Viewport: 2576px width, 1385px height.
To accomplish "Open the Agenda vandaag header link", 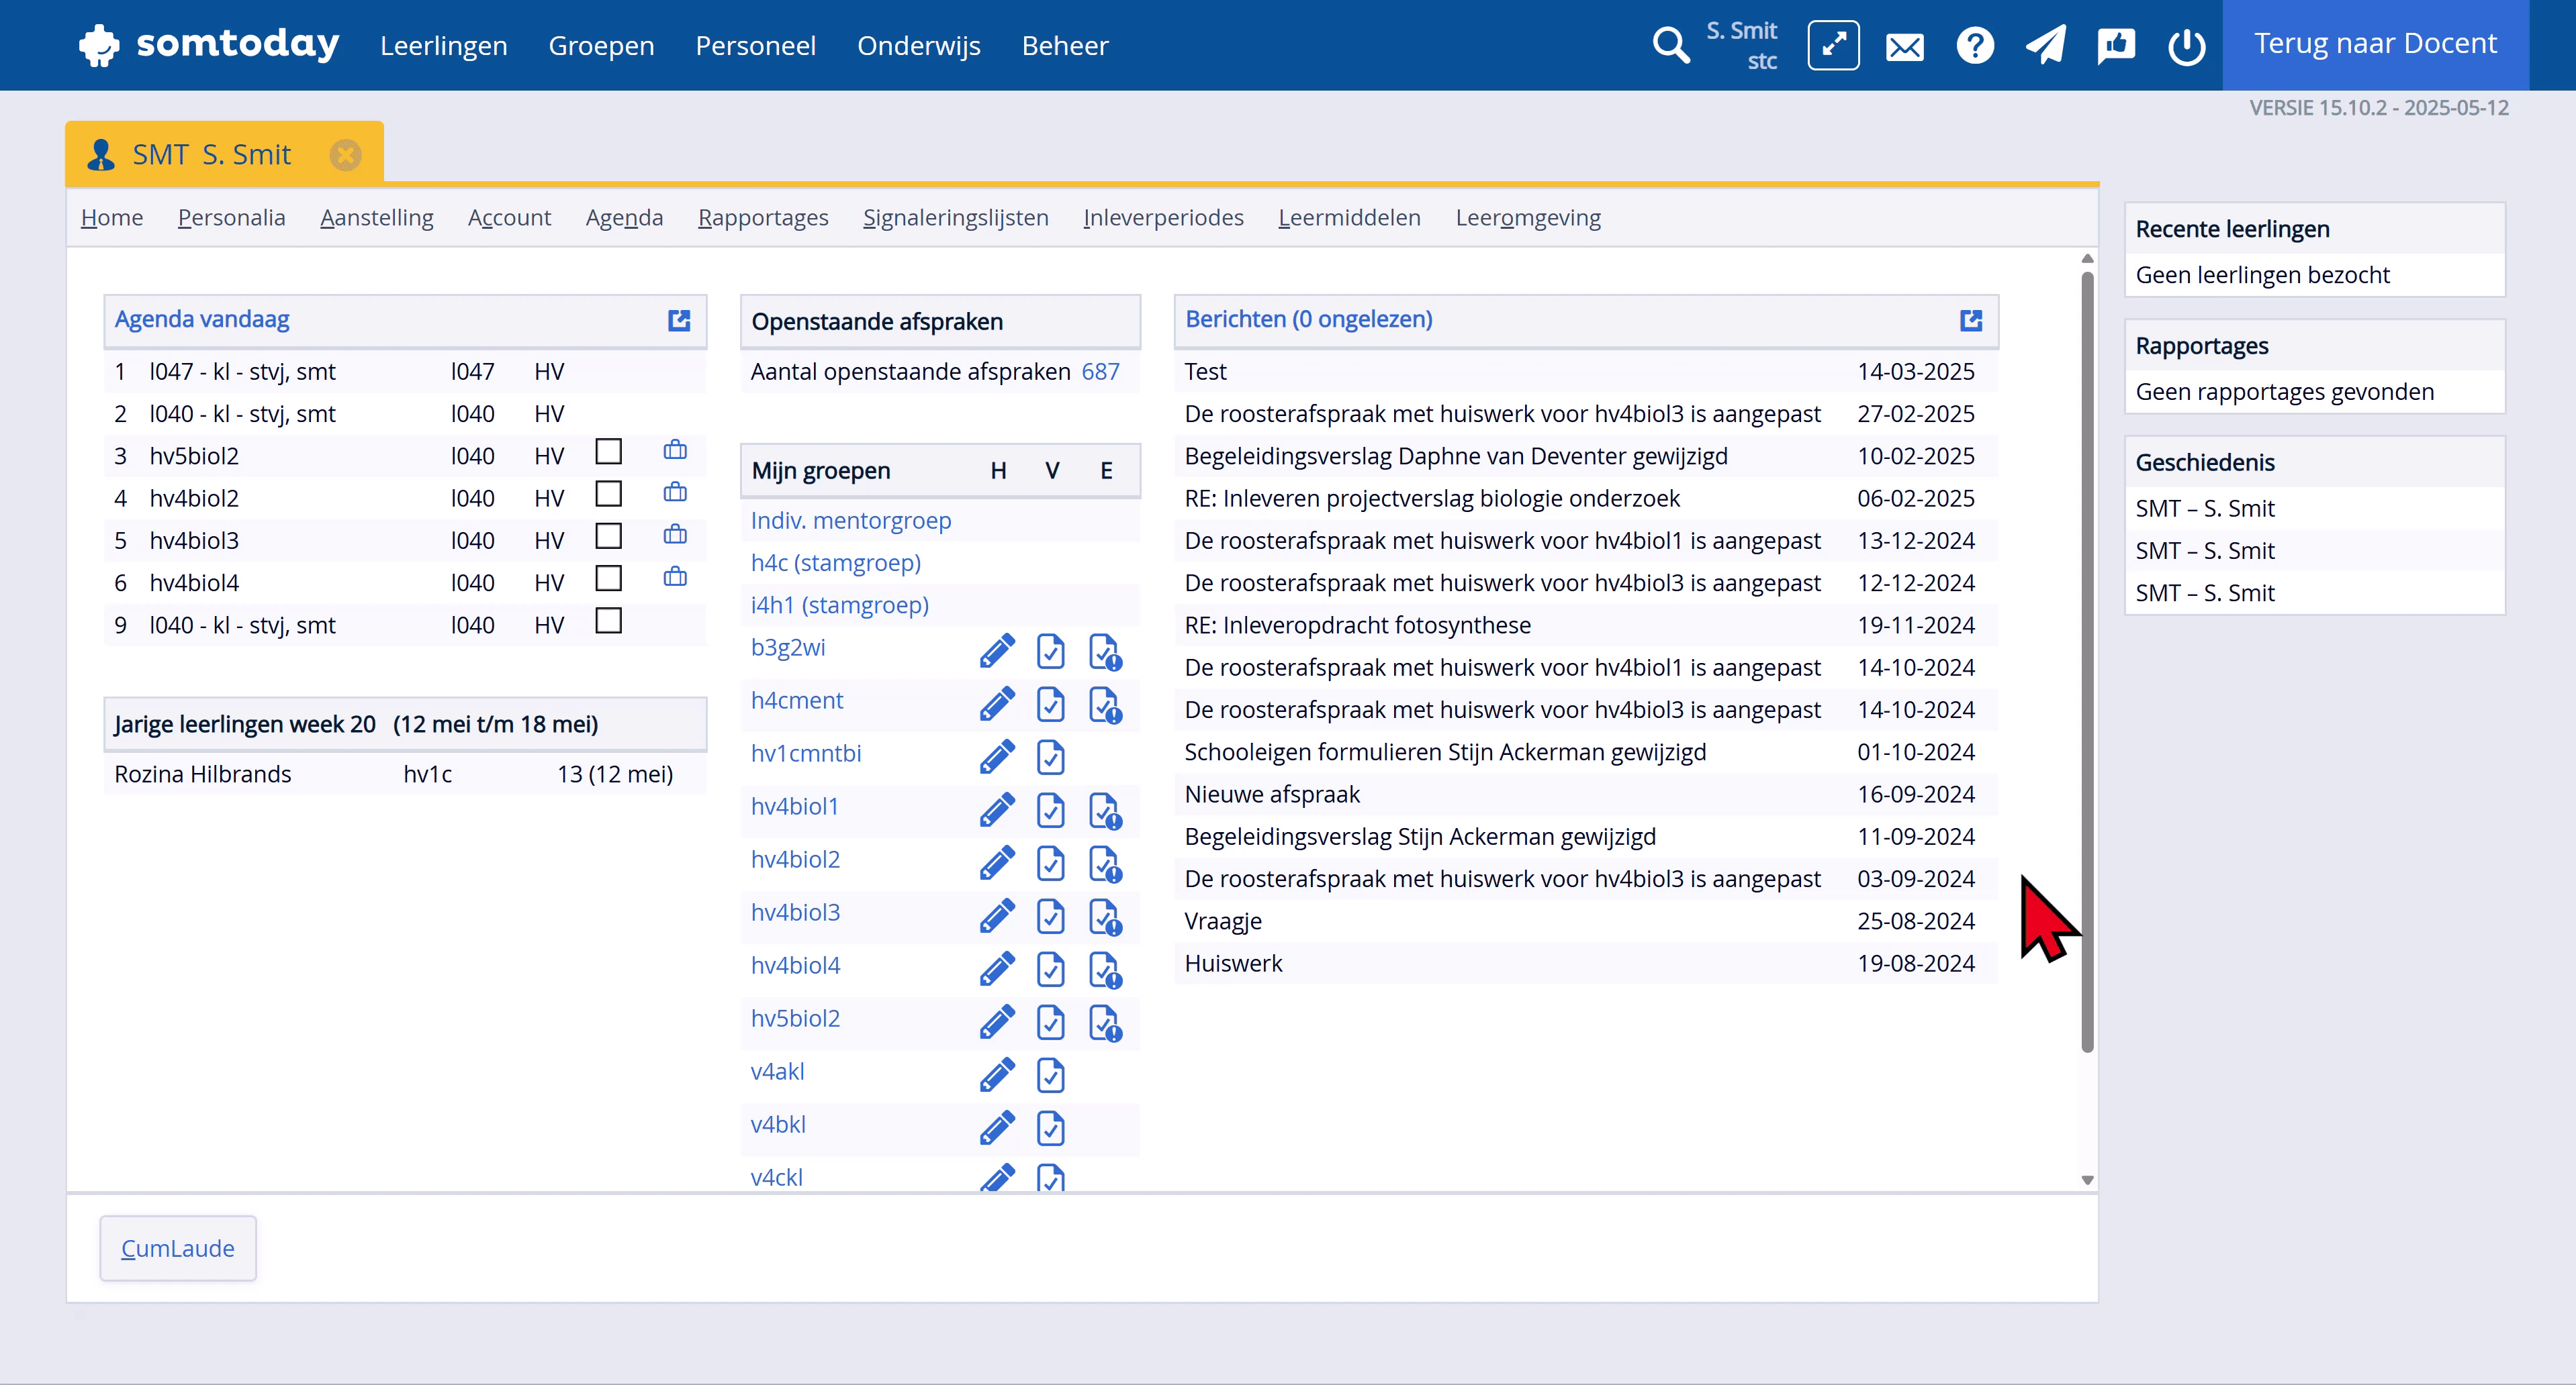I will pos(202,320).
